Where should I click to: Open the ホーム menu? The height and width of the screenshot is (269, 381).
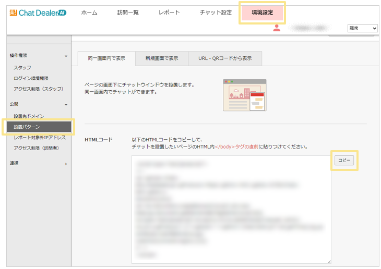coord(89,13)
